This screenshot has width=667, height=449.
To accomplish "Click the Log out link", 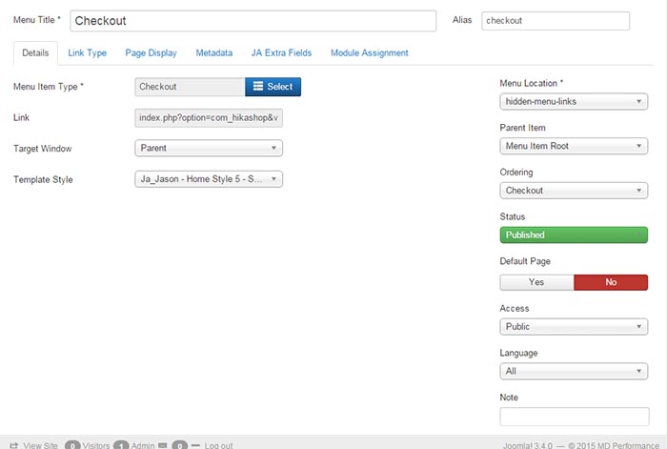I will (218, 445).
